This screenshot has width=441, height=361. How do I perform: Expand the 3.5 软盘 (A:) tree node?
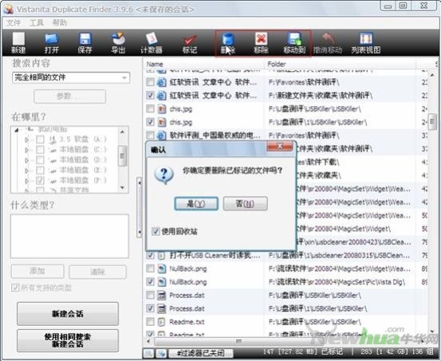coord(27,139)
